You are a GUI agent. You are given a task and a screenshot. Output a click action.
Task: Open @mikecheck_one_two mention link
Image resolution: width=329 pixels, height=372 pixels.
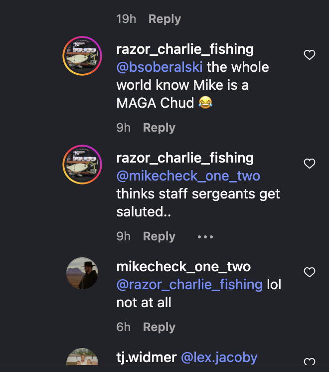coord(188,176)
